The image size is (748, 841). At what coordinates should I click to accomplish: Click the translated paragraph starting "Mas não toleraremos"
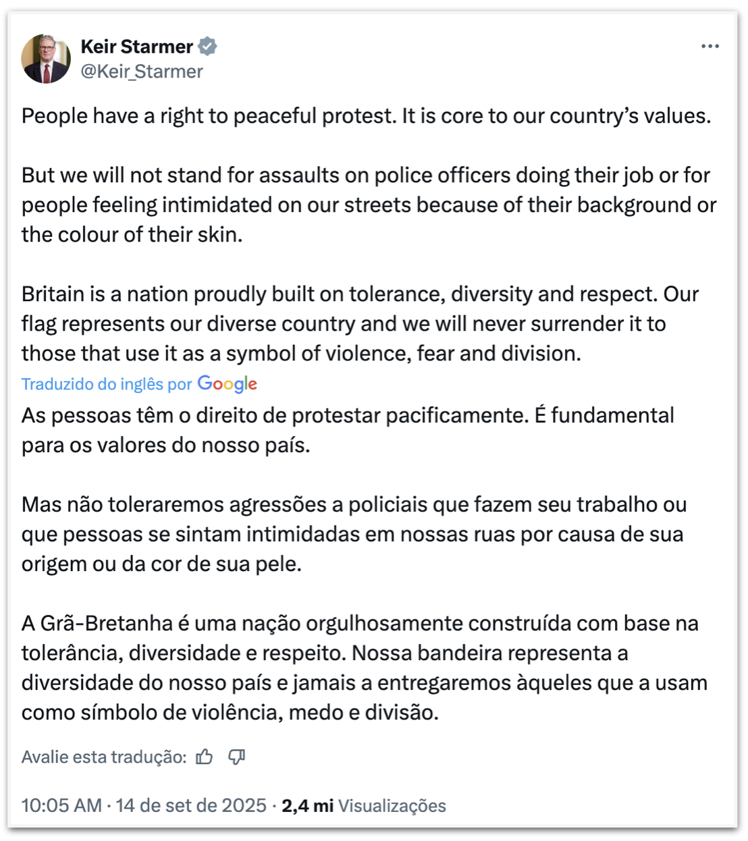(354, 534)
